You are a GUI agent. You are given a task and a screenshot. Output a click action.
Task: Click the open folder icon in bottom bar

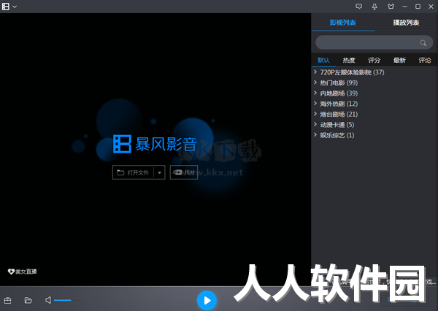(x=28, y=300)
